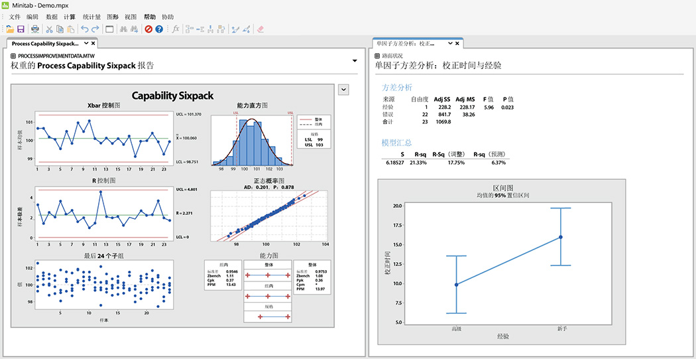
Task: Click the 最后 24 个子组 scatter plot
Action: click(103, 285)
